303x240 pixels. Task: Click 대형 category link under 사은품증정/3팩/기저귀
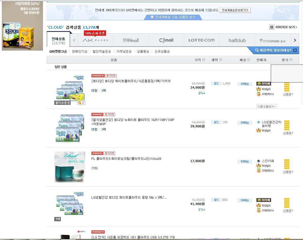point(94,90)
